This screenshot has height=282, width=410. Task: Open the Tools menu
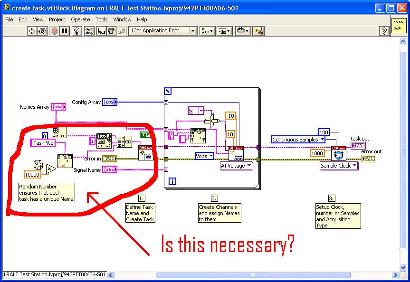pos(102,19)
